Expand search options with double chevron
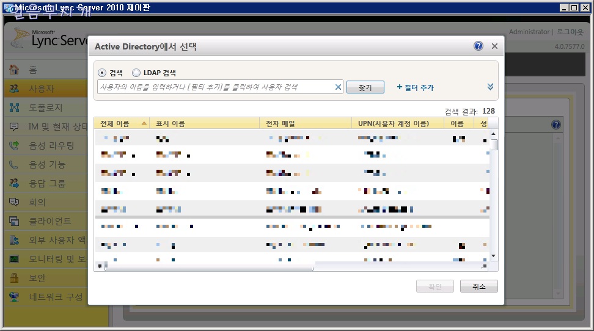This screenshot has height=331, width=594. point(490,87)
